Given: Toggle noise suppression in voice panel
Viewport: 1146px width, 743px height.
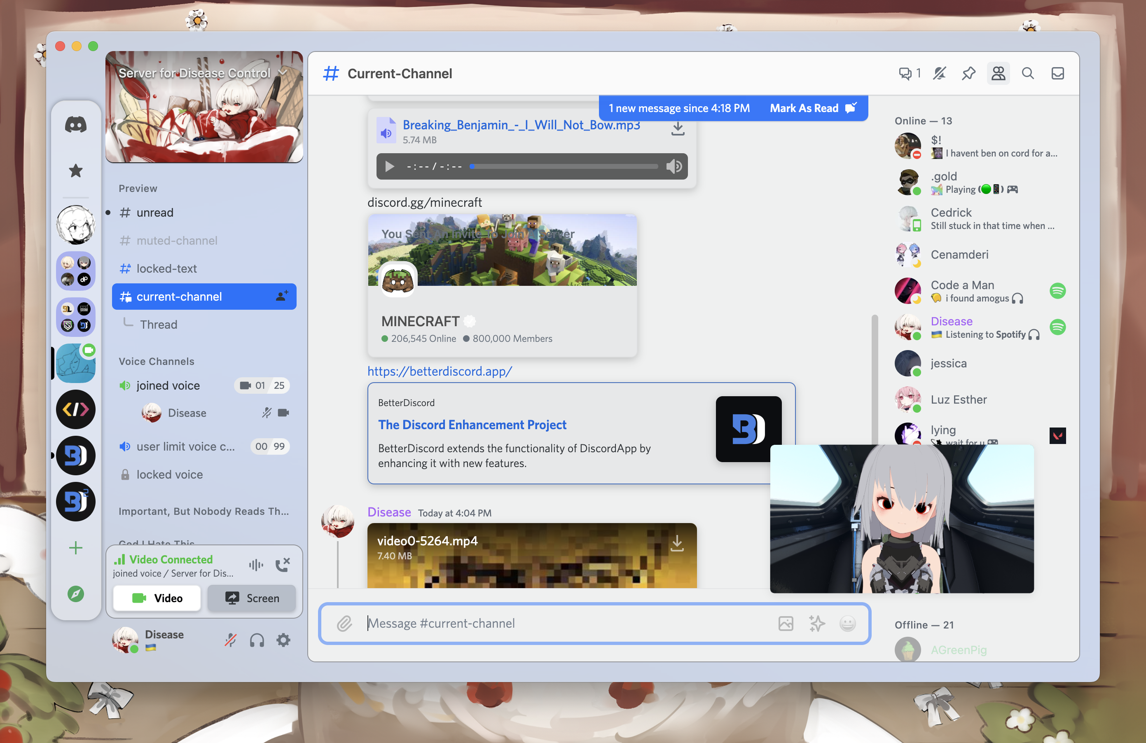Looking at the screenshot, I should (x=256, y=564).
